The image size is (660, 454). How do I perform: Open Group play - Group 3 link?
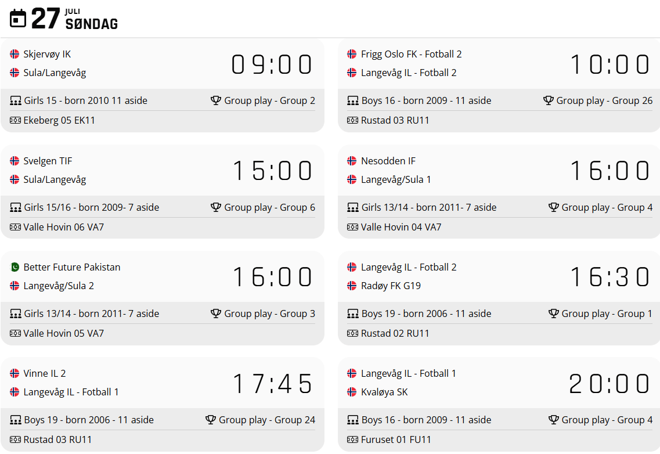tap(269, 314)
